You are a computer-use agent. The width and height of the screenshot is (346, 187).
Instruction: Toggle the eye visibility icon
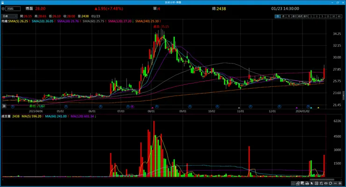coord(326,183)
